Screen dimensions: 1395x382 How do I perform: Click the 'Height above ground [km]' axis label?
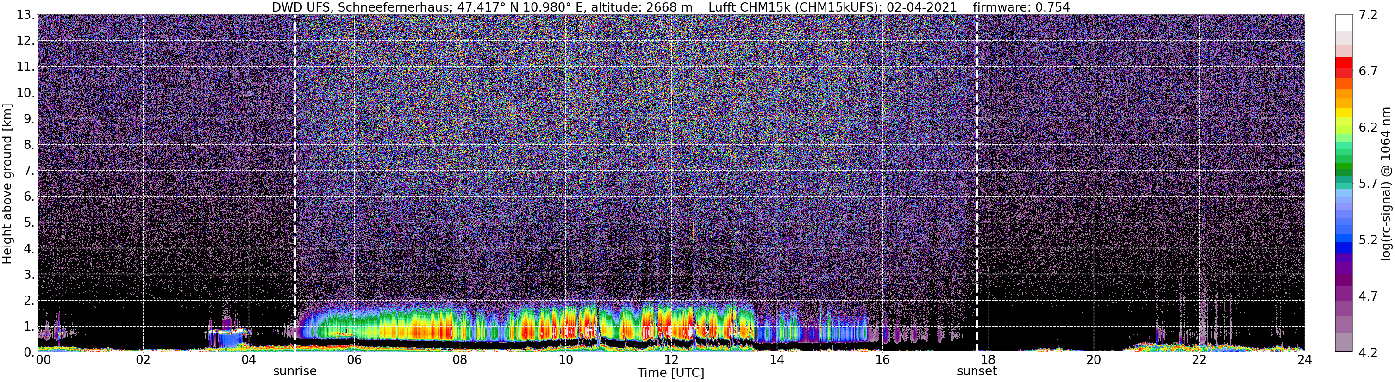(x=7, y=184)
